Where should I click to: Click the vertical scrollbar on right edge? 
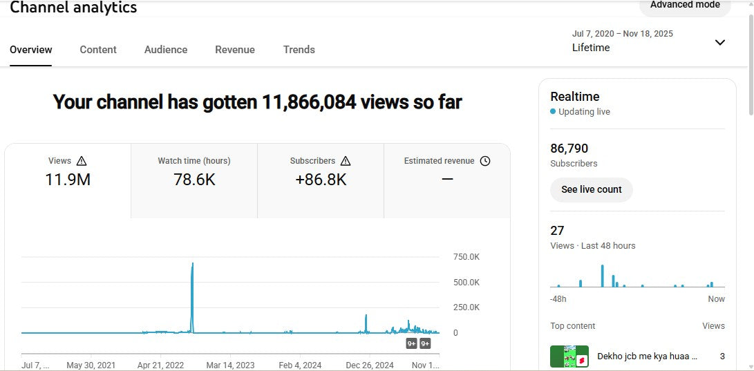(x=751, y=69)
